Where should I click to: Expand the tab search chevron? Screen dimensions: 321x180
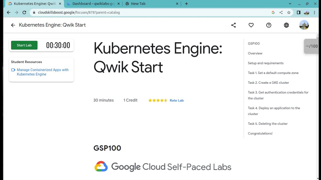[x=290, y=4]
